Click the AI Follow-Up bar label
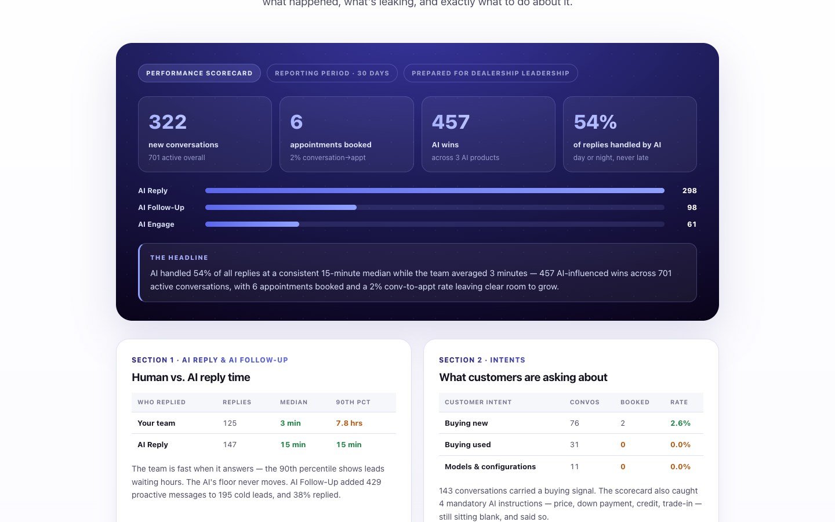Image resolution: width=835 pixels, height=522 pixels. [161, 207]
